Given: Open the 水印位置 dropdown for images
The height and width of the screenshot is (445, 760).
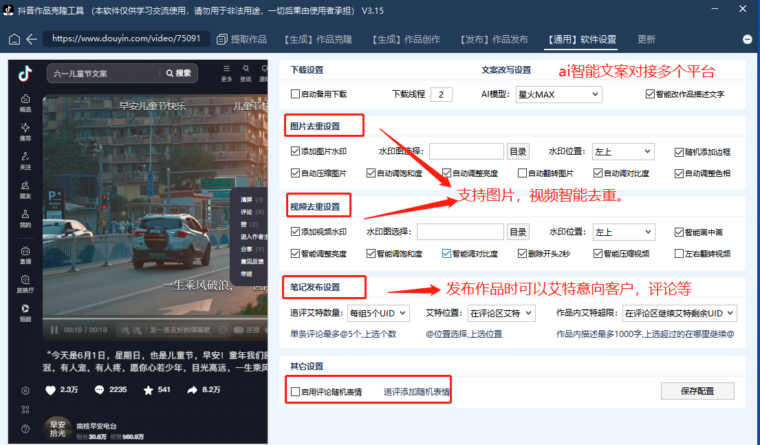Looking at the screenshot, I should (x=622, y=151).
